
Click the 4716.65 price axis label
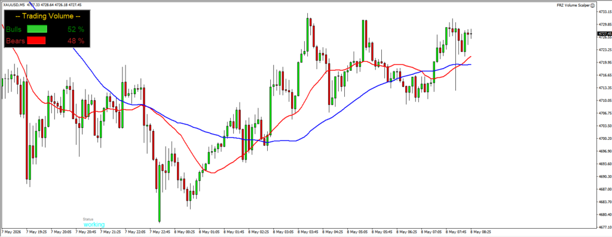click(x=604, y=75)
